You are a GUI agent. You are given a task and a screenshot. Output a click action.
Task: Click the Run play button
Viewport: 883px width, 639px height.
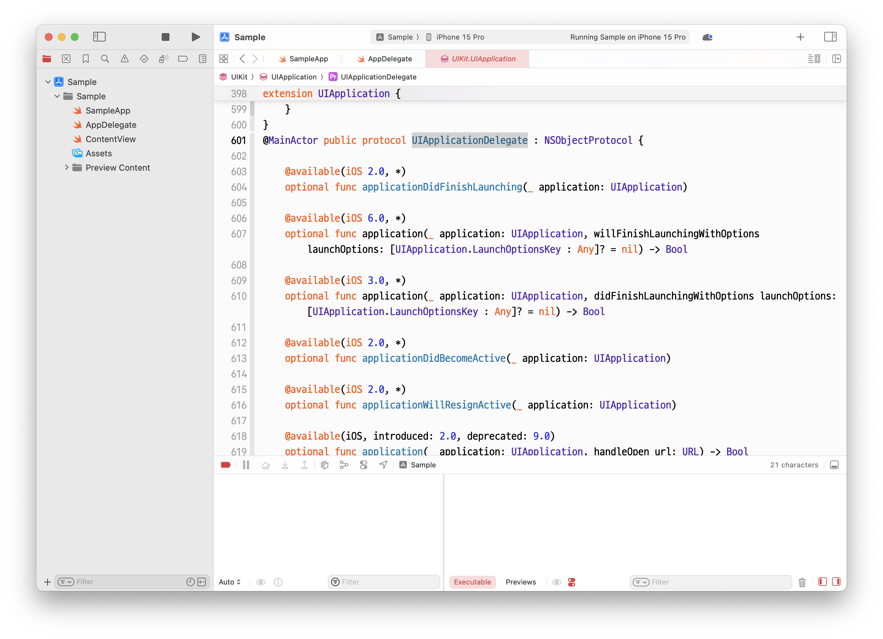[196, 37]
